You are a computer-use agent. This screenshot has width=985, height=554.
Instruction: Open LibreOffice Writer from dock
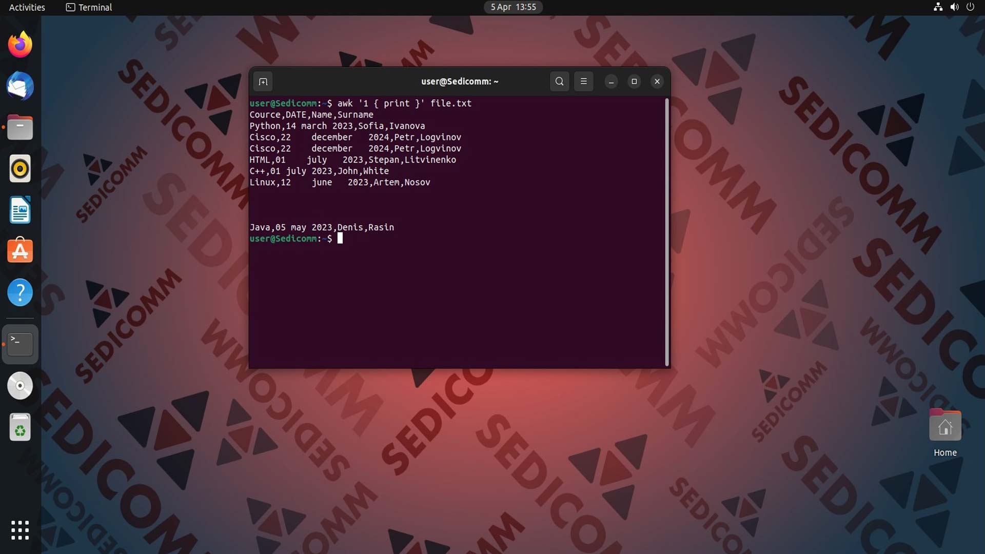point(20,210)
